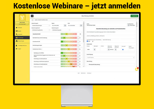
Task: Click the Aktive Schule button
Action: 23,22
